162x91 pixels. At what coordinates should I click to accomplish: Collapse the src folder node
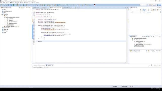pos(3,16)
